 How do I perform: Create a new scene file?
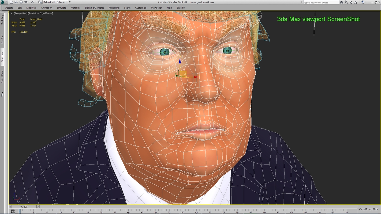tap(12, 2)
